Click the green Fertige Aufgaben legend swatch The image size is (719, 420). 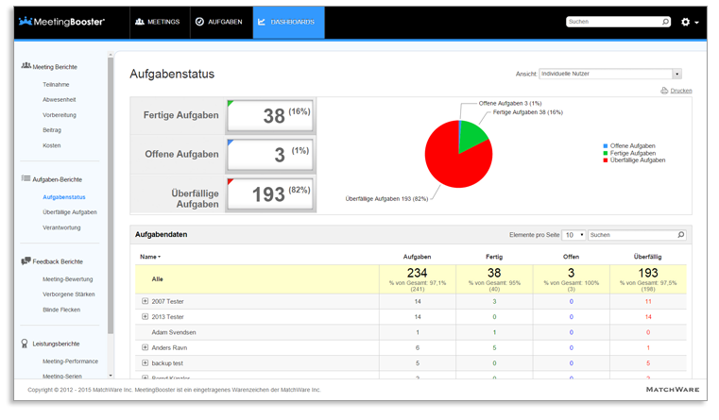tap(606, 154)
